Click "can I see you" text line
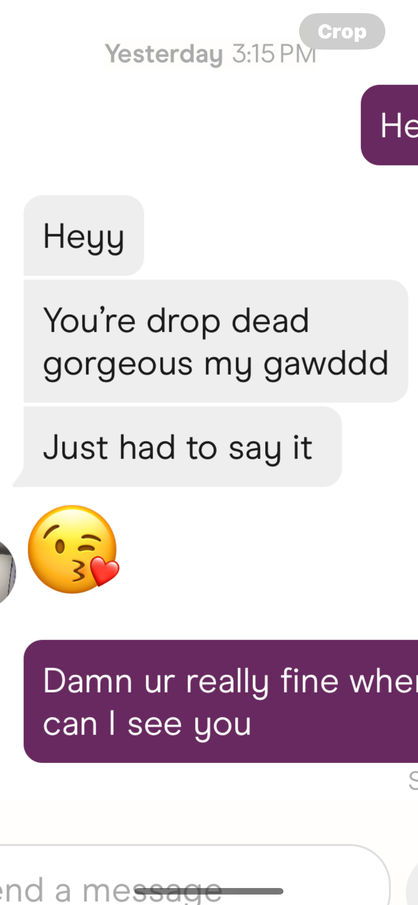Viewport: 418px width, 905px height. [147, 724]
